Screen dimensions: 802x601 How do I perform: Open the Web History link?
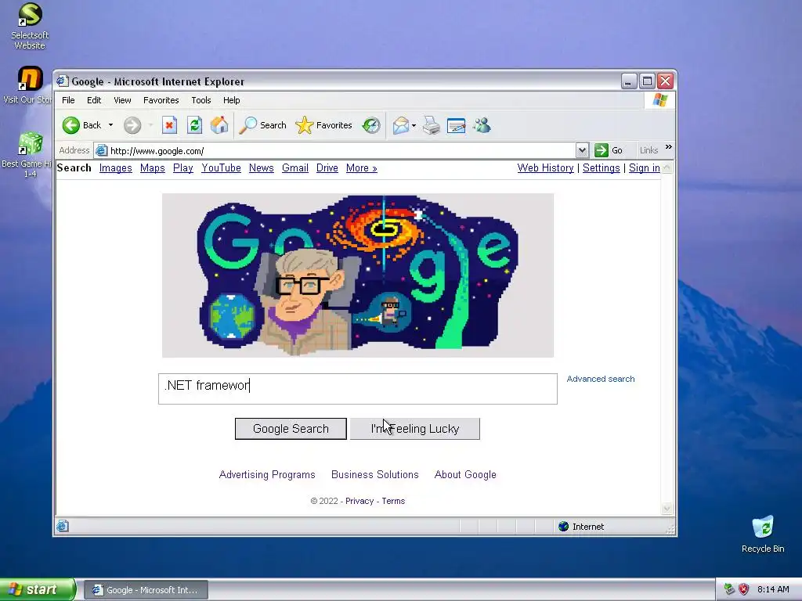coord(545,168)
